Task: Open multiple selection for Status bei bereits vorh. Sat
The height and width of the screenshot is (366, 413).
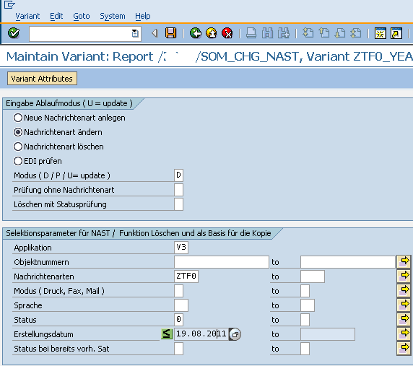Action: click(x=404, y=349)
